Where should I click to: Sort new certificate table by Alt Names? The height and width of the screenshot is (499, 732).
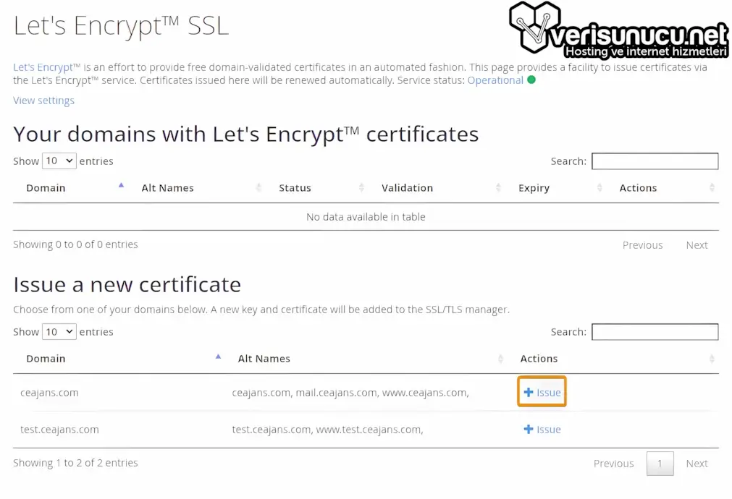(264, 359)
